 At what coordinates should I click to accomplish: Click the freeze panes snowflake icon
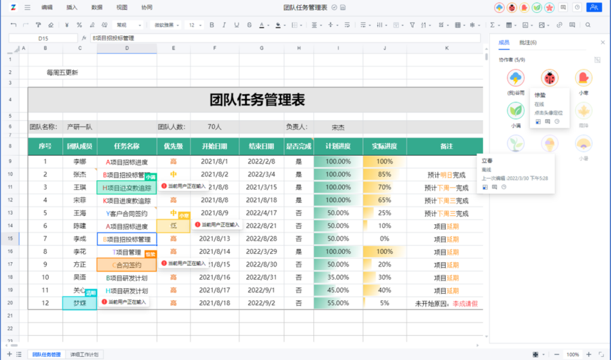coord(472,25)
